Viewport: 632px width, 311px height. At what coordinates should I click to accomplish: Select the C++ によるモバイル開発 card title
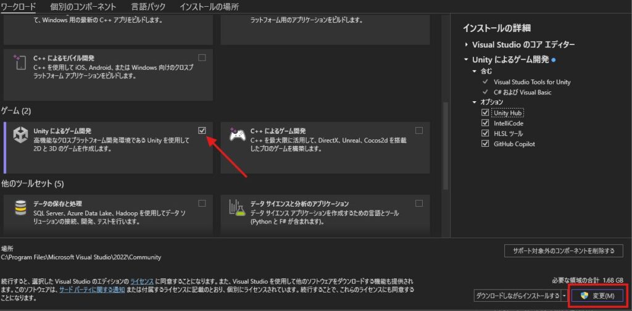(64, 59)
